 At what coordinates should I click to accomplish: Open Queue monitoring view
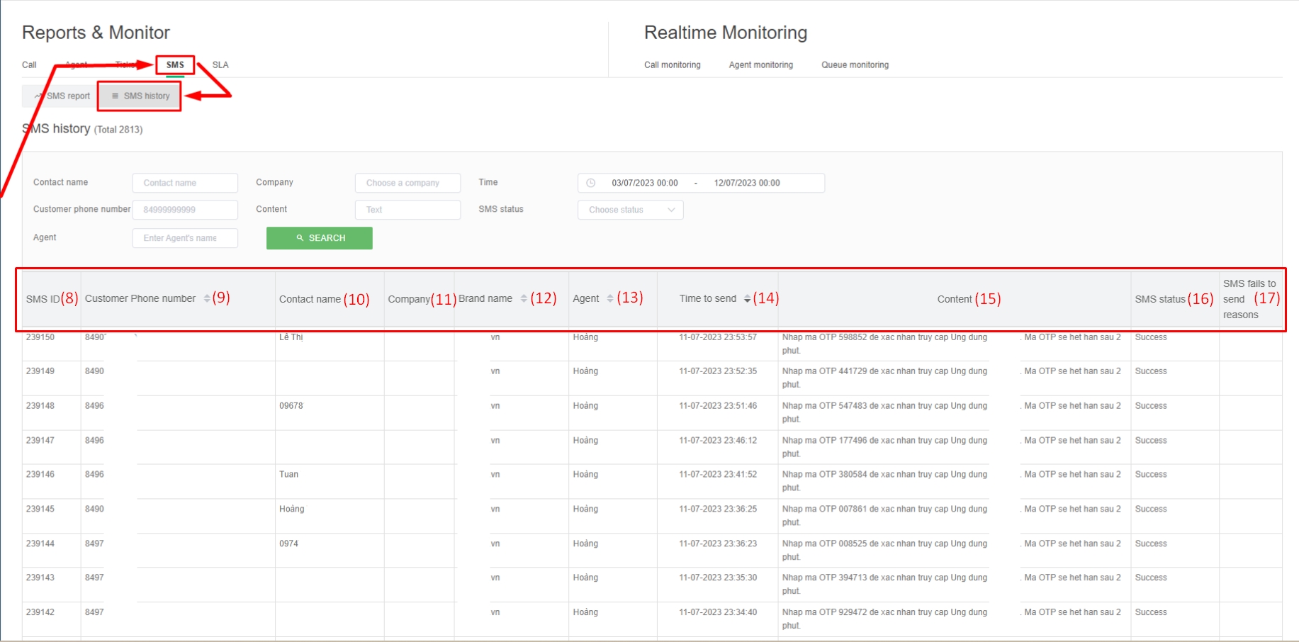click(x=855, y=64)
